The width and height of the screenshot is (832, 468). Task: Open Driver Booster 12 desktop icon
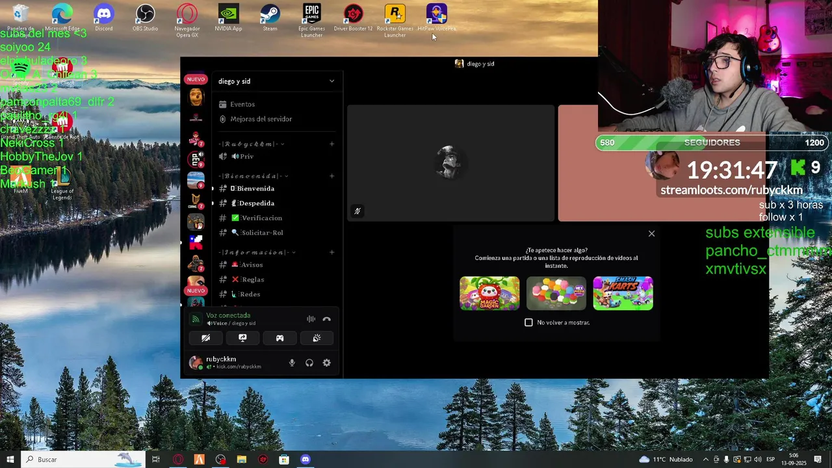[x=353, y=18]
